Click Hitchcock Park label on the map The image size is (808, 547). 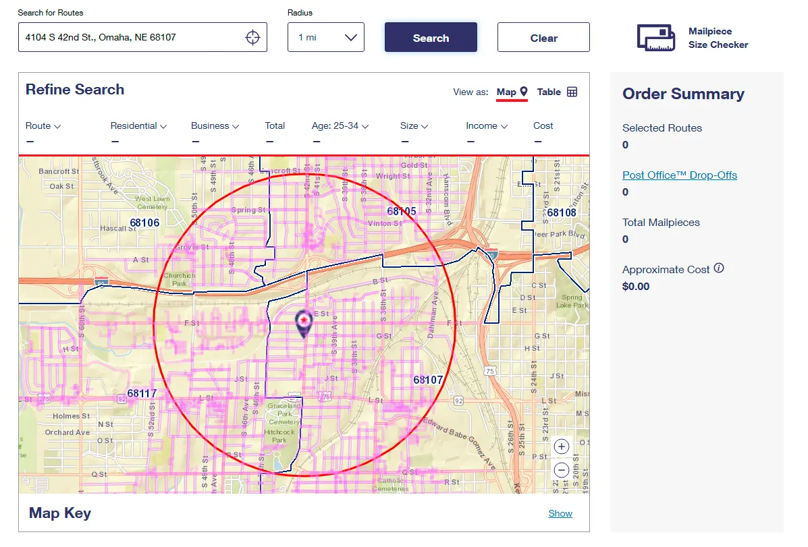pos(279,436)
